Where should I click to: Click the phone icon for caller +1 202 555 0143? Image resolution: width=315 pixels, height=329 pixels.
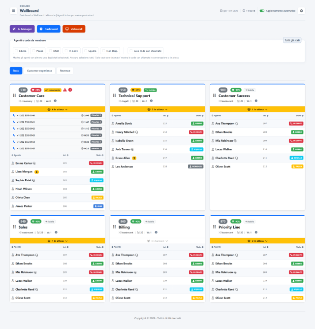pos(14,135)
